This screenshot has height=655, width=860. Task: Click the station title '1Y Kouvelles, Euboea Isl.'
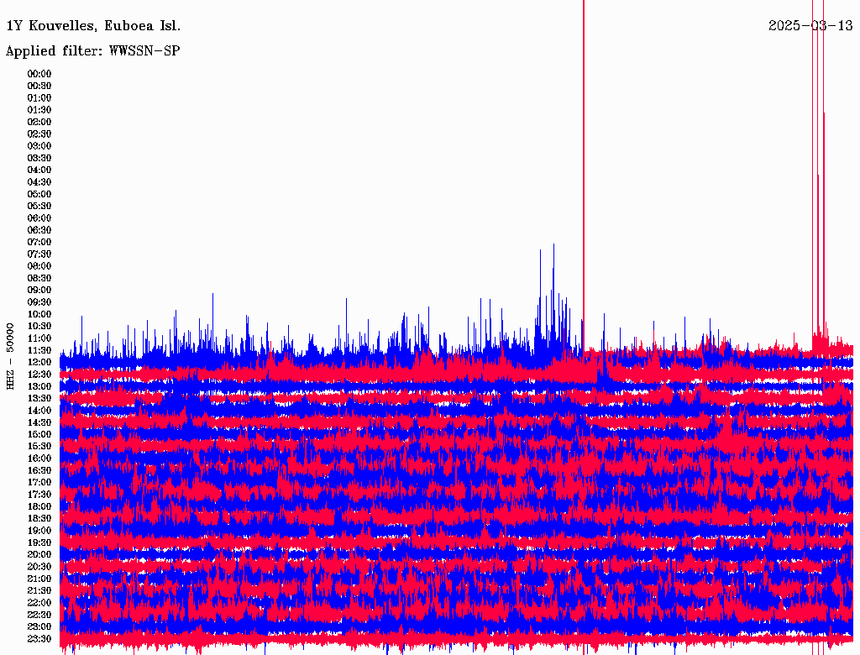point(92,26)
